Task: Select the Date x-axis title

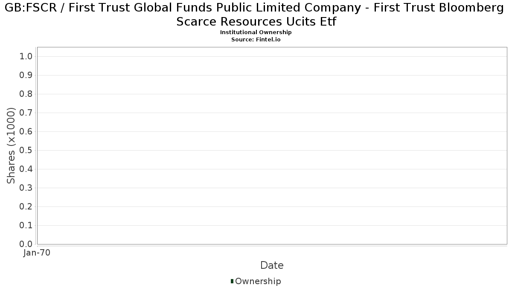Action: (x=272, y=265)
